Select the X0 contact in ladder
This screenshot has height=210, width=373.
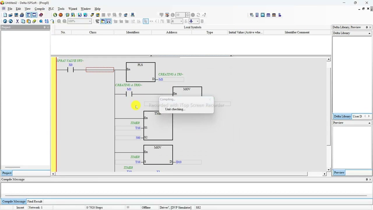[71, 69]
